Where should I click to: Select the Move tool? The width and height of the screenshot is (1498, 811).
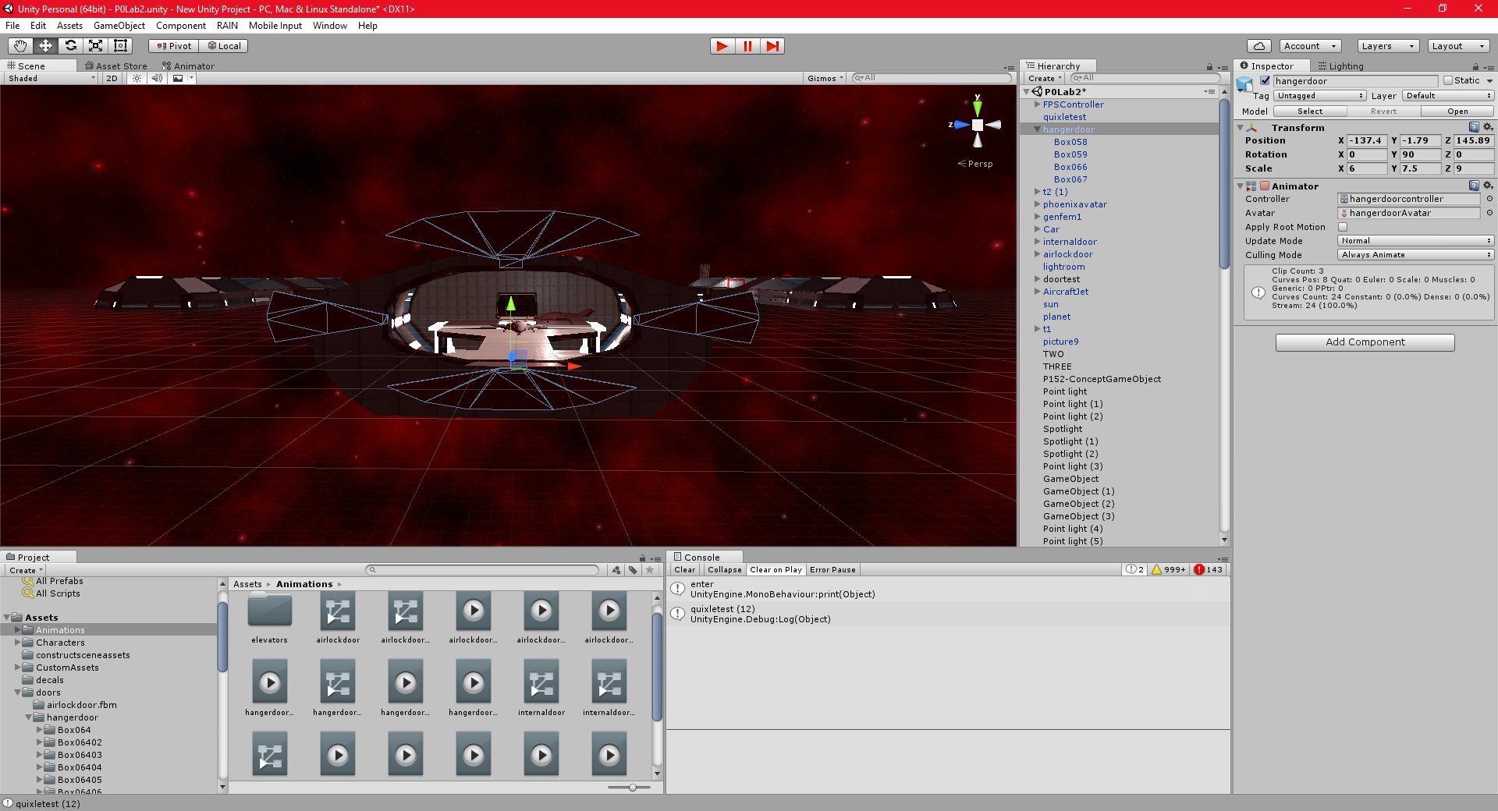[x=45, y=46]
